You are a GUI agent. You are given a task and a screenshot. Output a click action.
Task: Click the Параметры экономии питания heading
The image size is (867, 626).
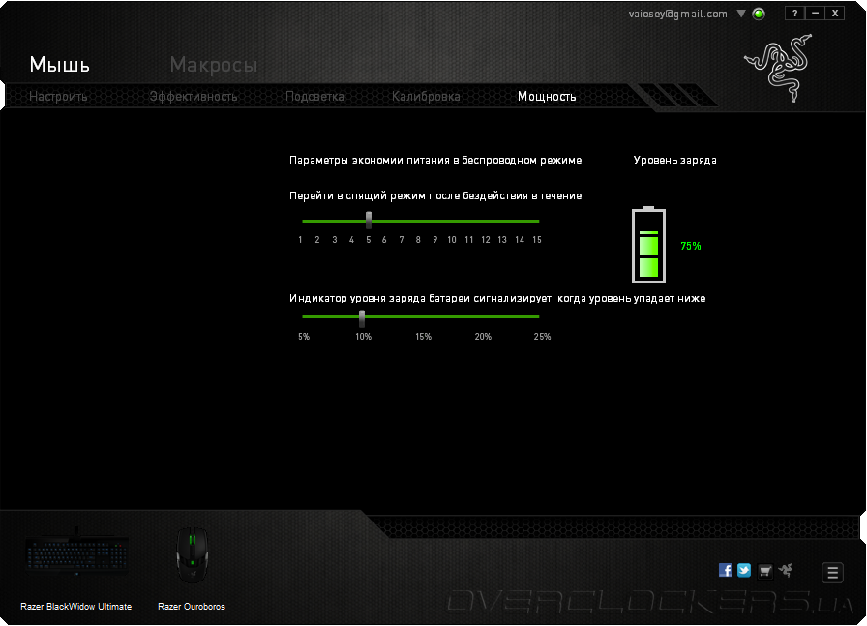[x=435, y=161]
